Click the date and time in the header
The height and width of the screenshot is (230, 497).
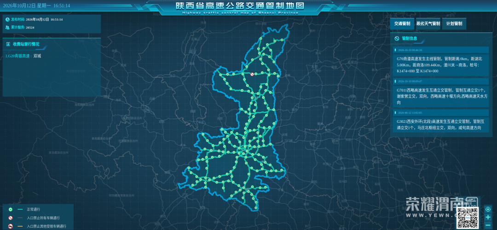click(x=36, y=6)
